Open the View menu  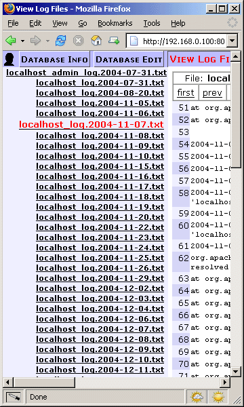[60, 23]
